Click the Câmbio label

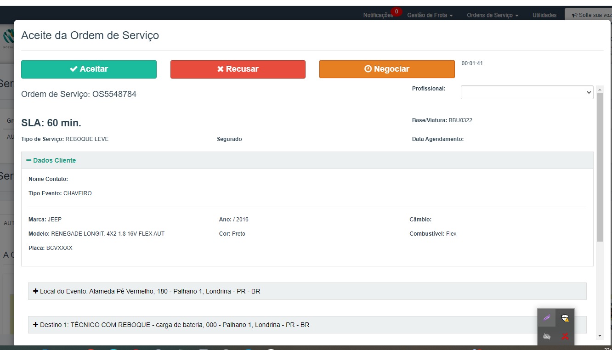[420, 220]
